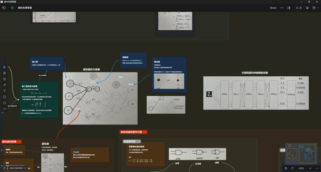Screen dimensions: 321x172
Task: Click the 反及閘 label under NAND gate
Action: 198,164
